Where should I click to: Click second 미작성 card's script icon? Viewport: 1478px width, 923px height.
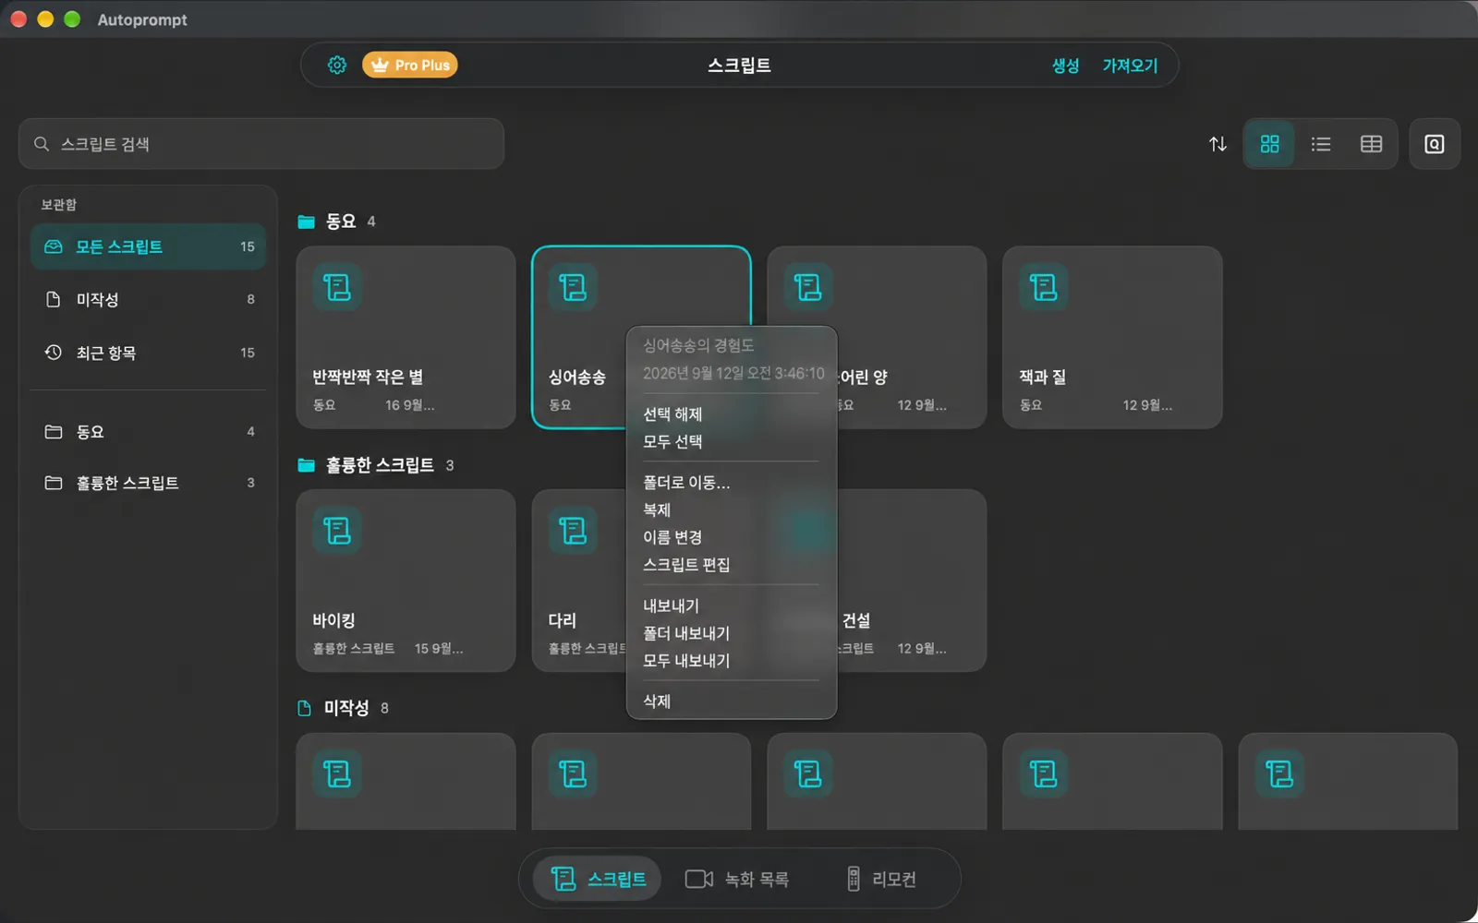(x=573, y=773)
